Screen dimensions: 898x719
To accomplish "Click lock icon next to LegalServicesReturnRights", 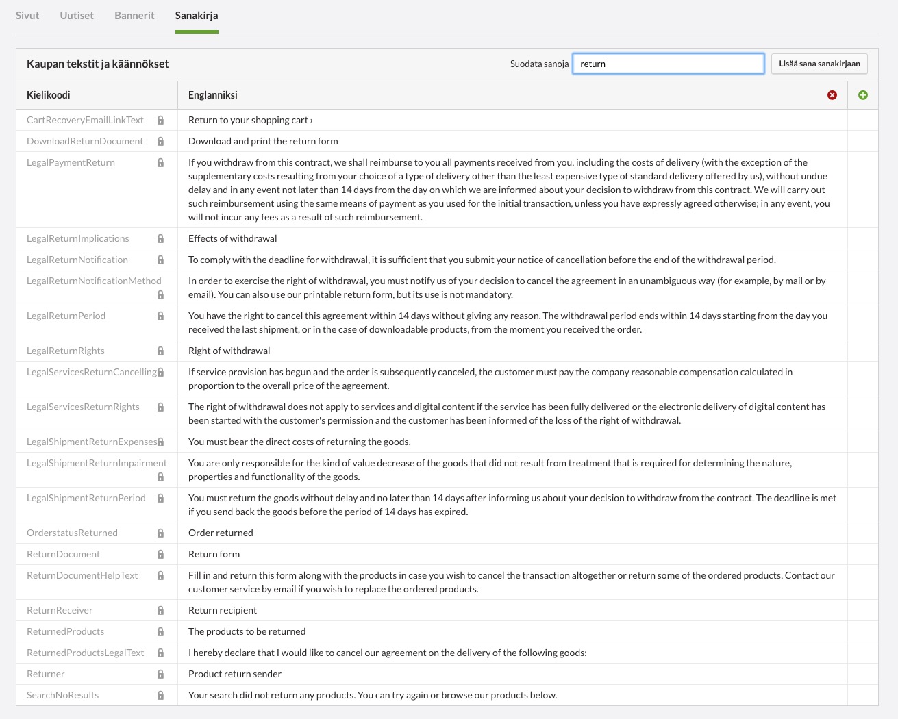I will [160, 407].
